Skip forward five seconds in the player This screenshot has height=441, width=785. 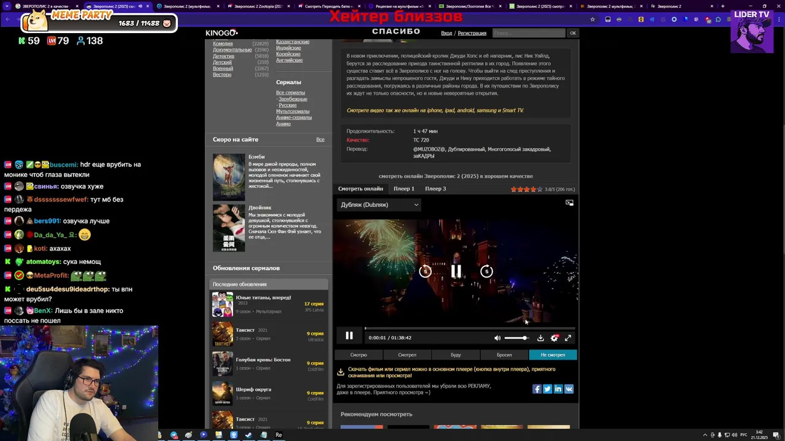(x=486, y=271)
